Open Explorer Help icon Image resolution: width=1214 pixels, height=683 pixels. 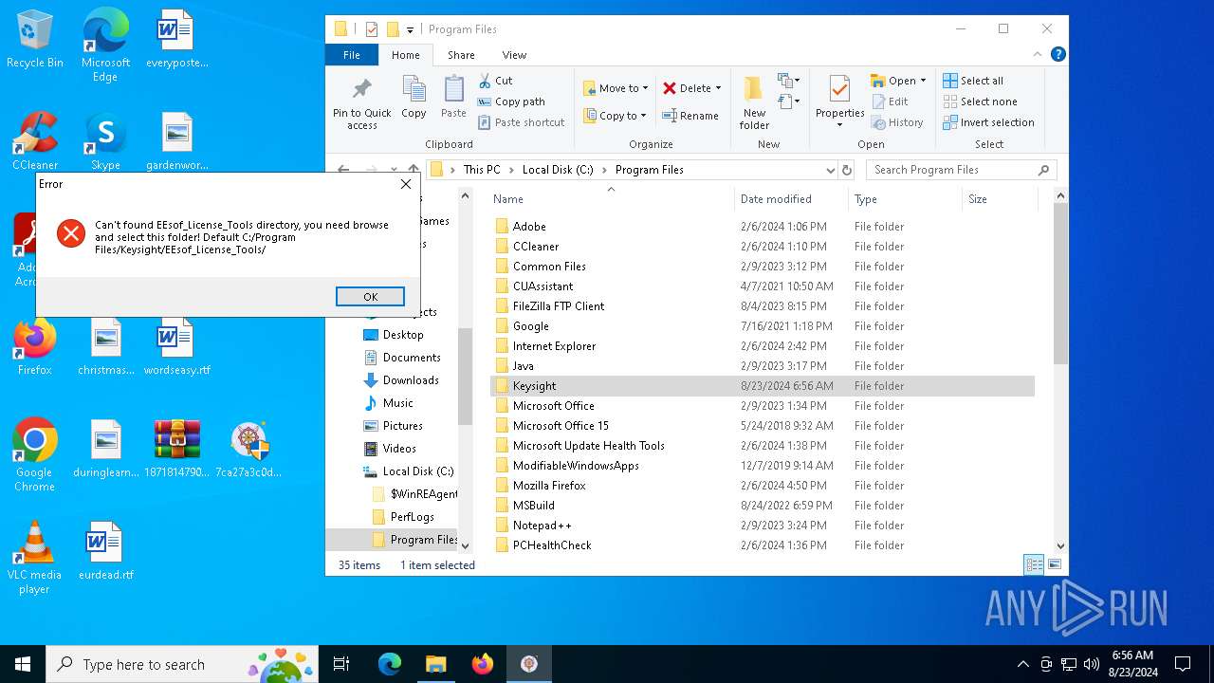(x=1058, y=55)
